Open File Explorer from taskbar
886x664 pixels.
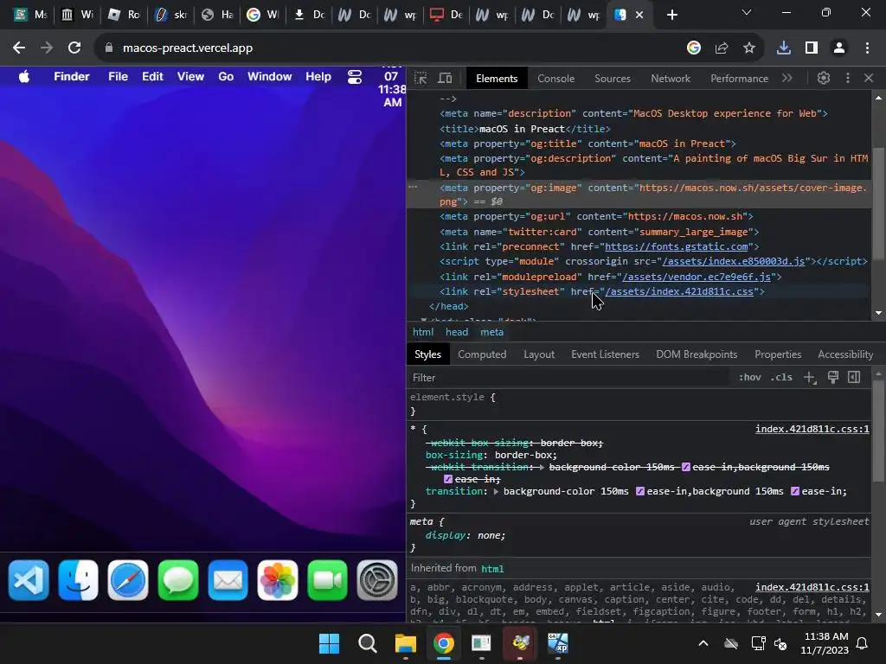[405, 643]
